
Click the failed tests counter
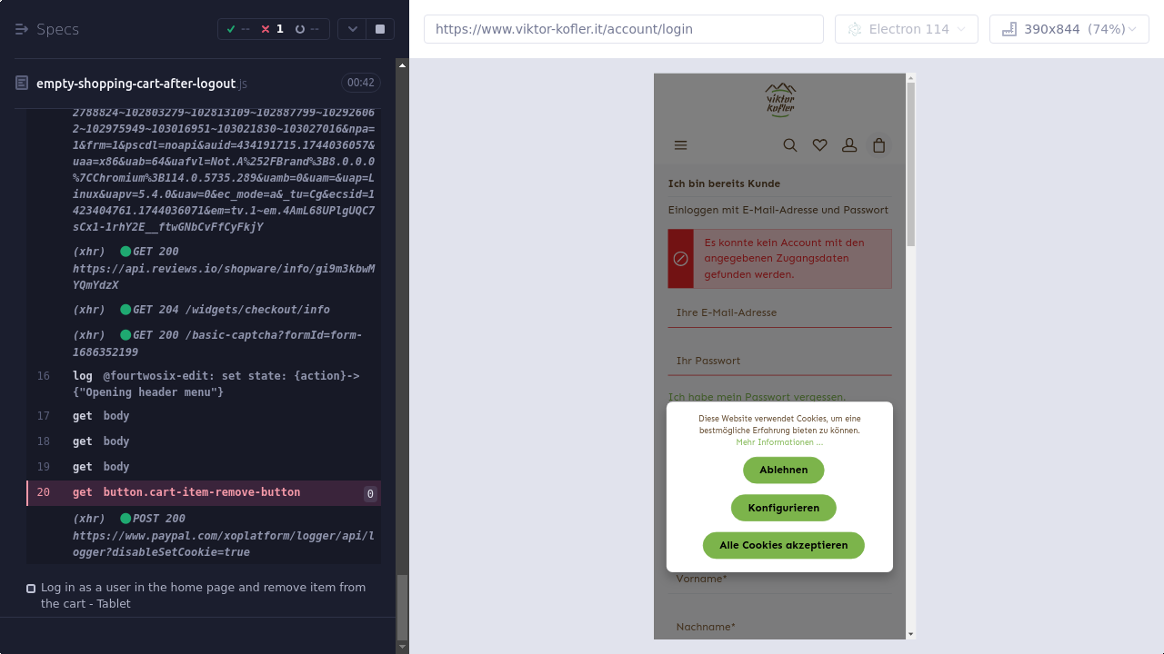[272, 29]
